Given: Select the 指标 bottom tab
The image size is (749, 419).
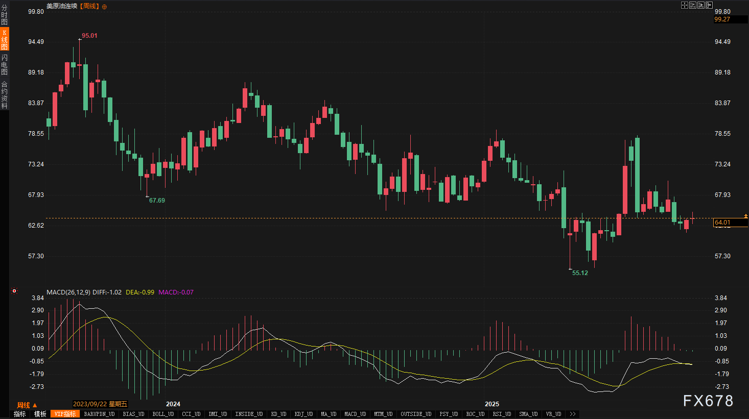Looking at the screenshot, I should (x=20, y=414).
